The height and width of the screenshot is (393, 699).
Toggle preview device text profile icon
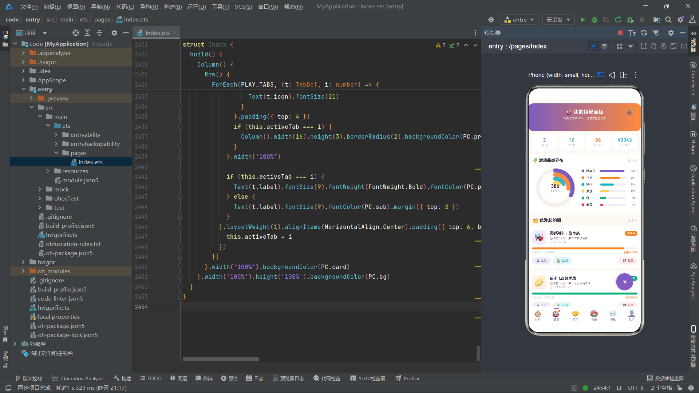tap(601, 75)
